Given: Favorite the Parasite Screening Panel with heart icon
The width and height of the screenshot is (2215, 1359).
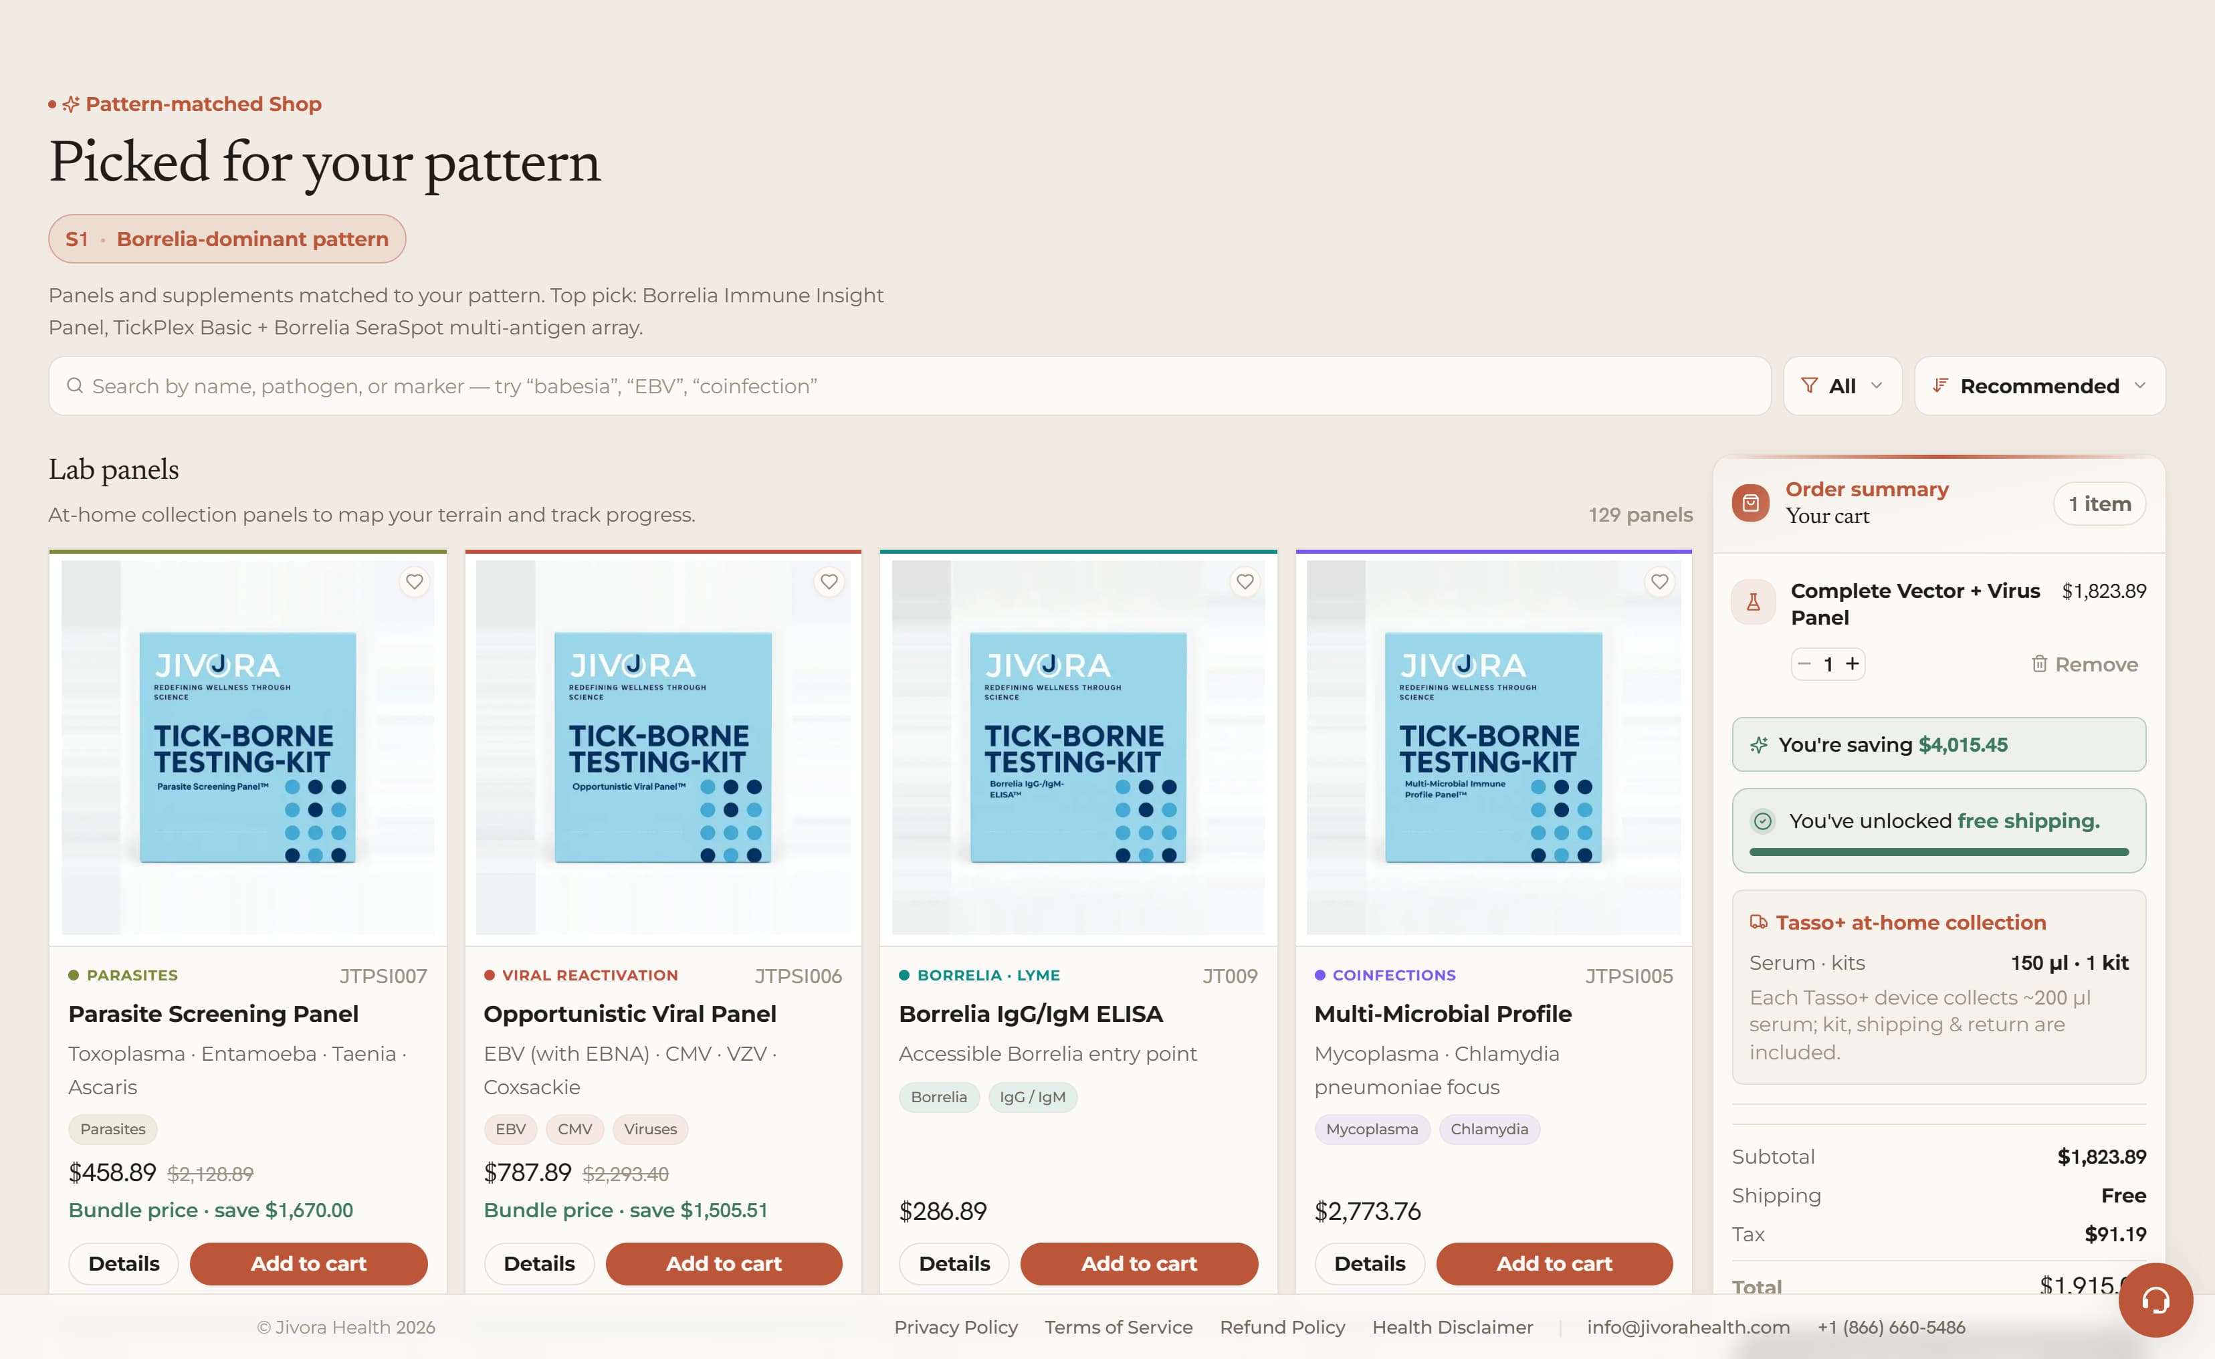Looking at the screenshot, I should point(415,582).
